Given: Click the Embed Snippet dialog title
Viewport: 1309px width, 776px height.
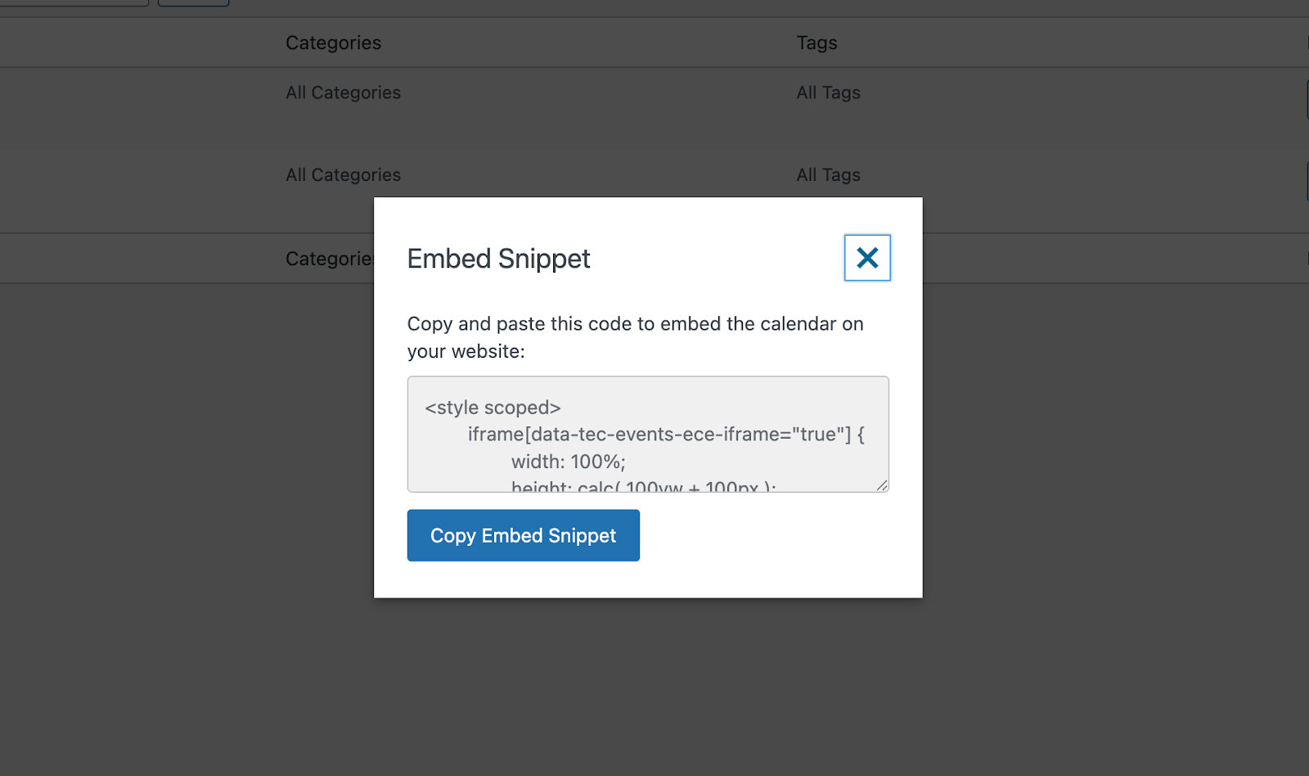Looking at the screenshot, I should point(498,259).
